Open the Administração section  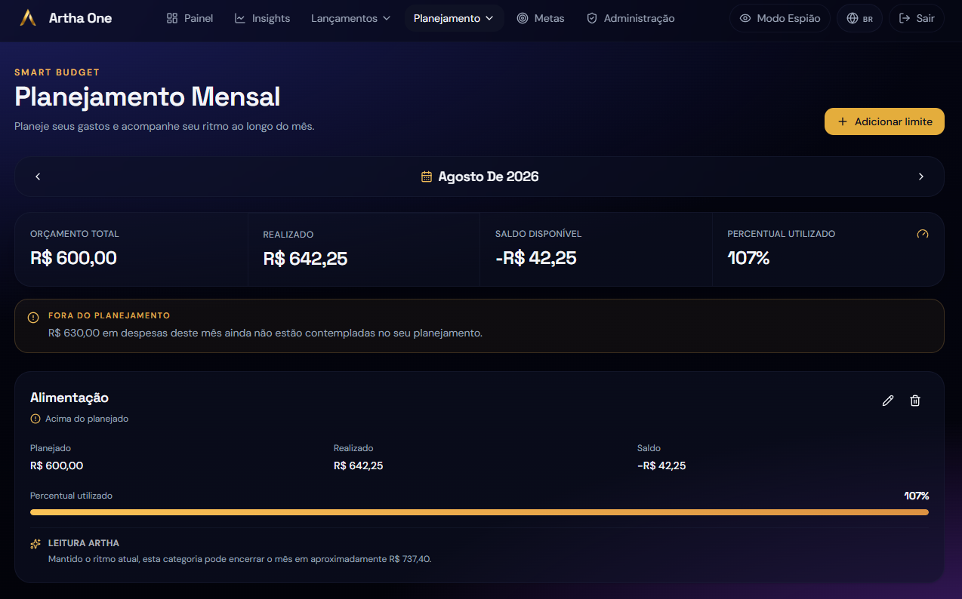(631, 18)
